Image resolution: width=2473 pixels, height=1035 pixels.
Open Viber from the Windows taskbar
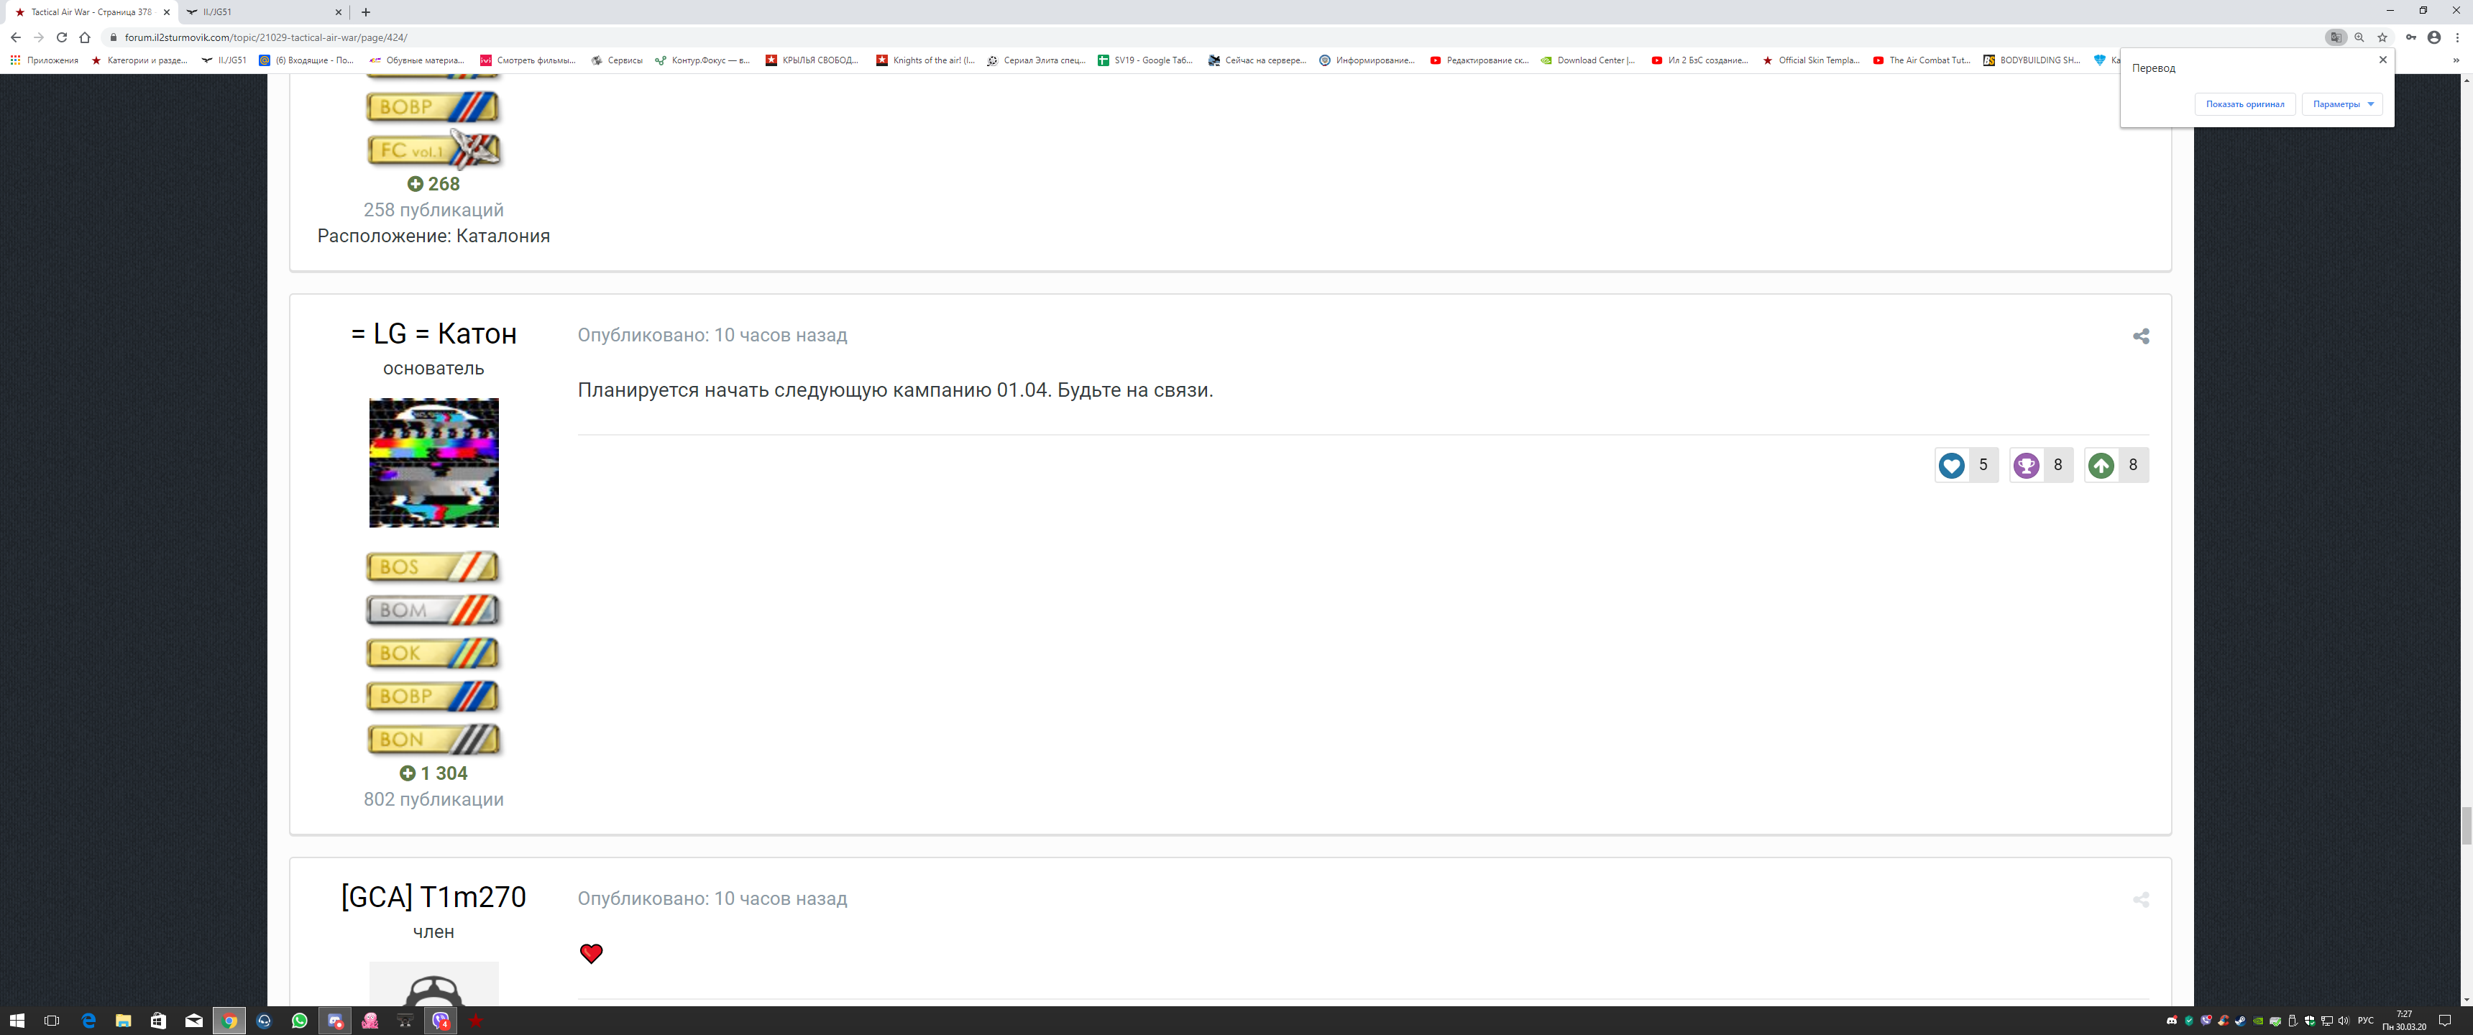pyautogui.click(x=441, y=1021)
